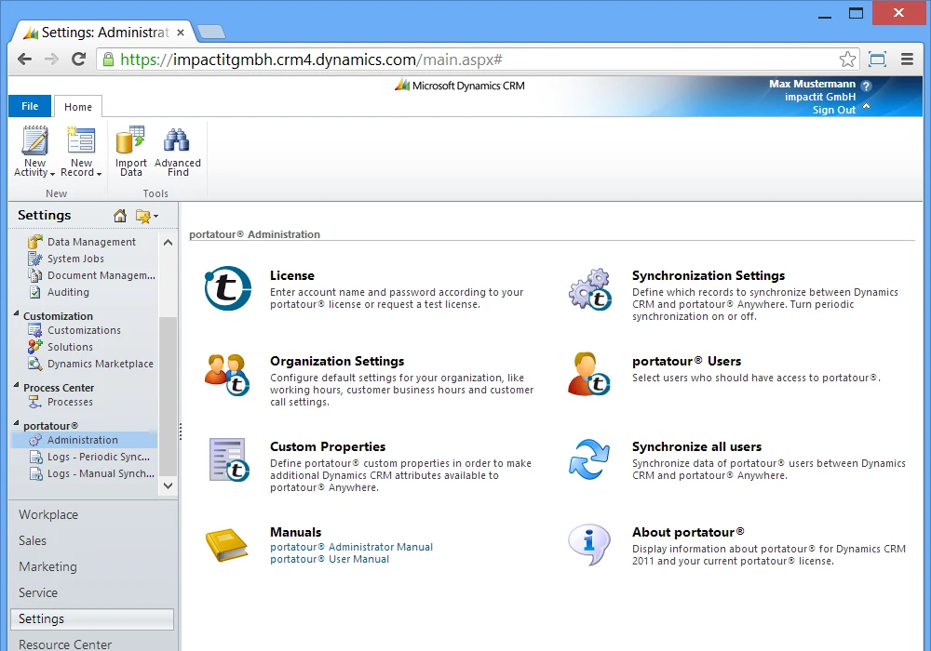The image size is (931, 651).
Task: Click the About portatour info bubble icon
Action: 589,544
